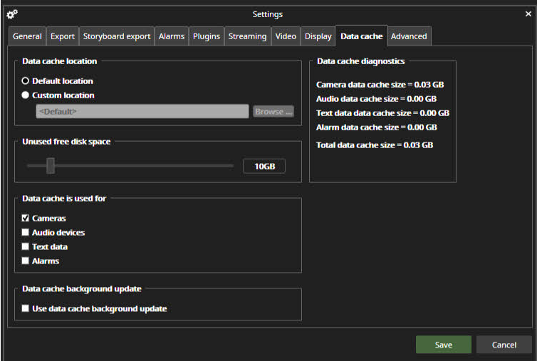This screenshot has width=537, height=361.
Task: Enable Use data cache background update
Action: [26, 309]
